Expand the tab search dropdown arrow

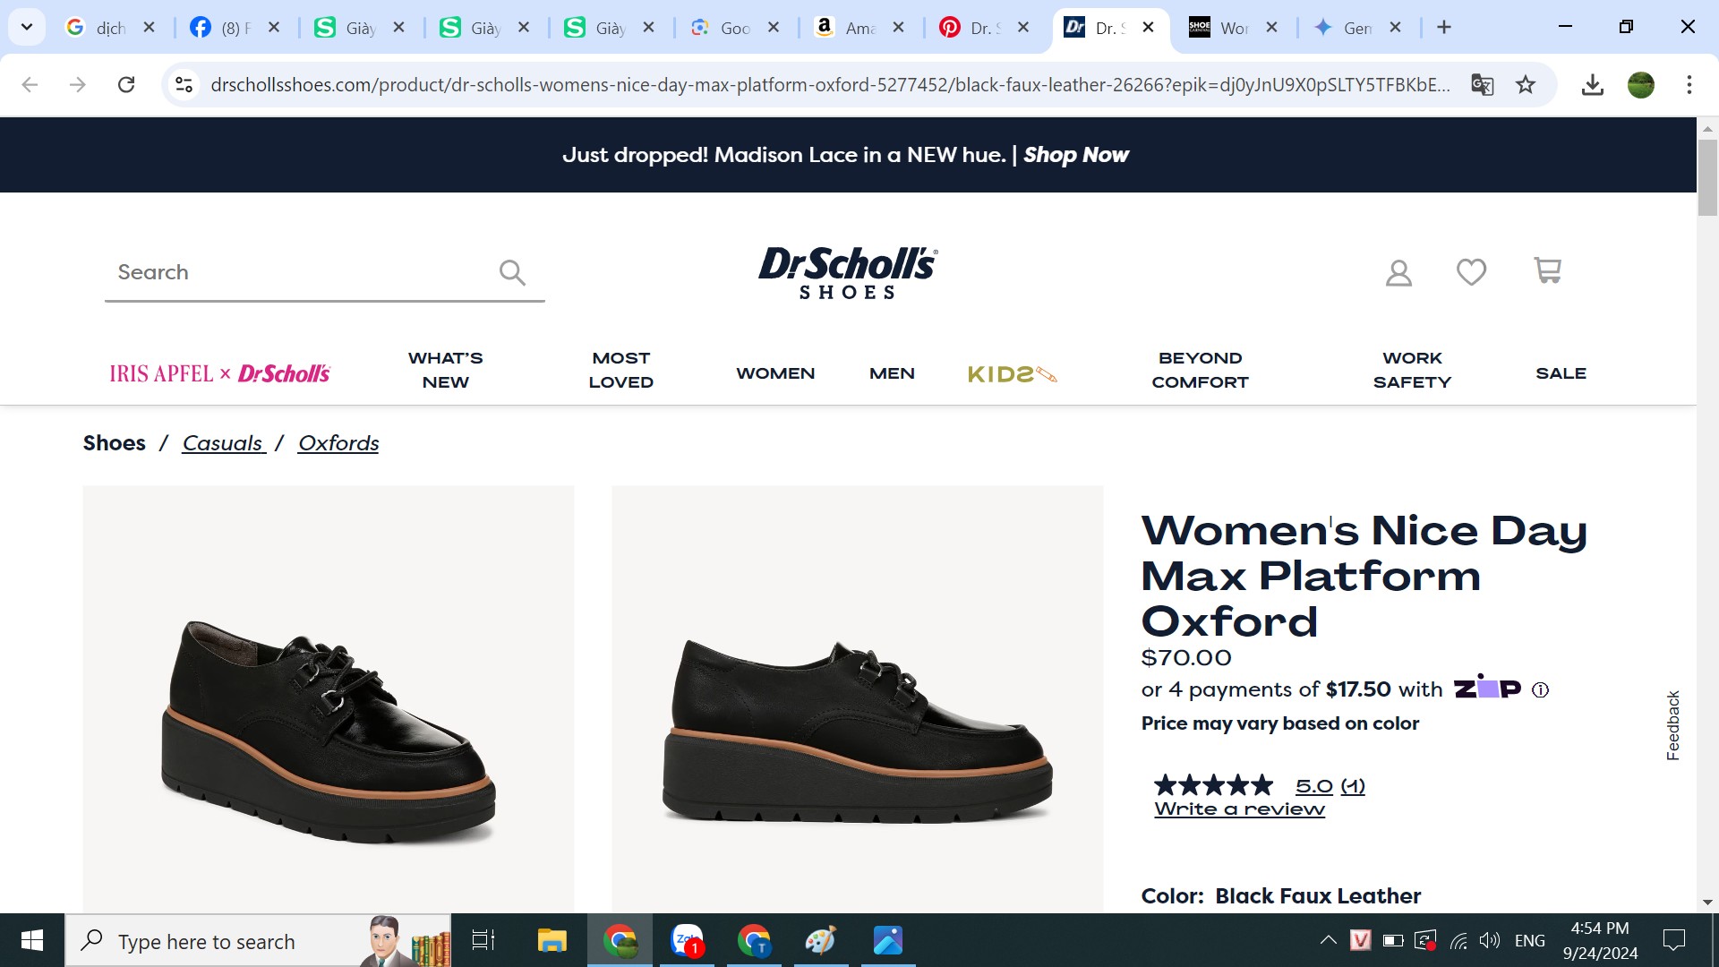coord(27,27)
